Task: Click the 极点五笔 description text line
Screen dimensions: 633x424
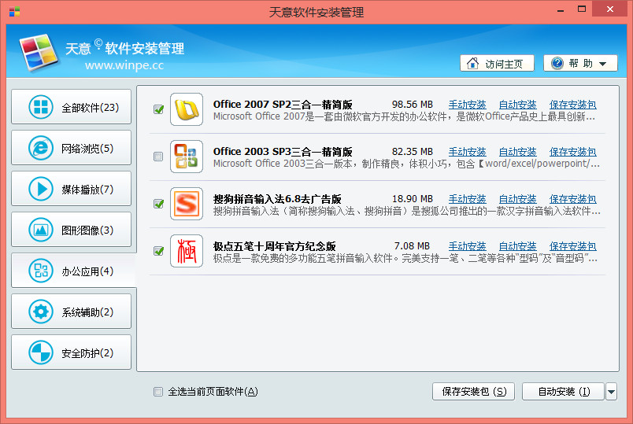Action: click(405, 258)
